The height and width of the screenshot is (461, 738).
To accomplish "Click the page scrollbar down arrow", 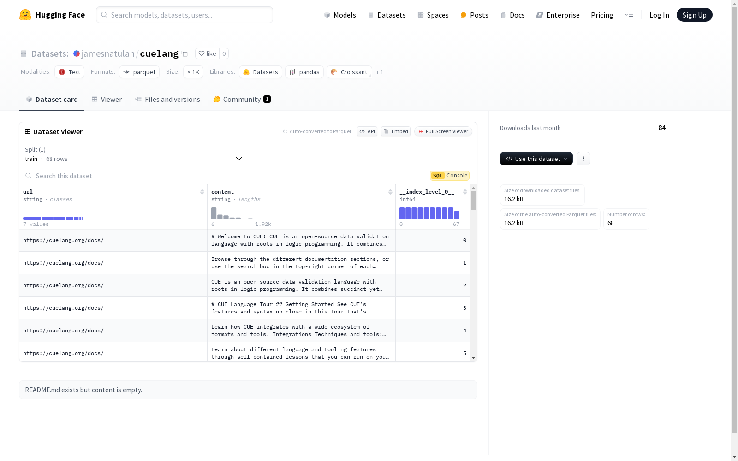I will (x=734, y=457).
